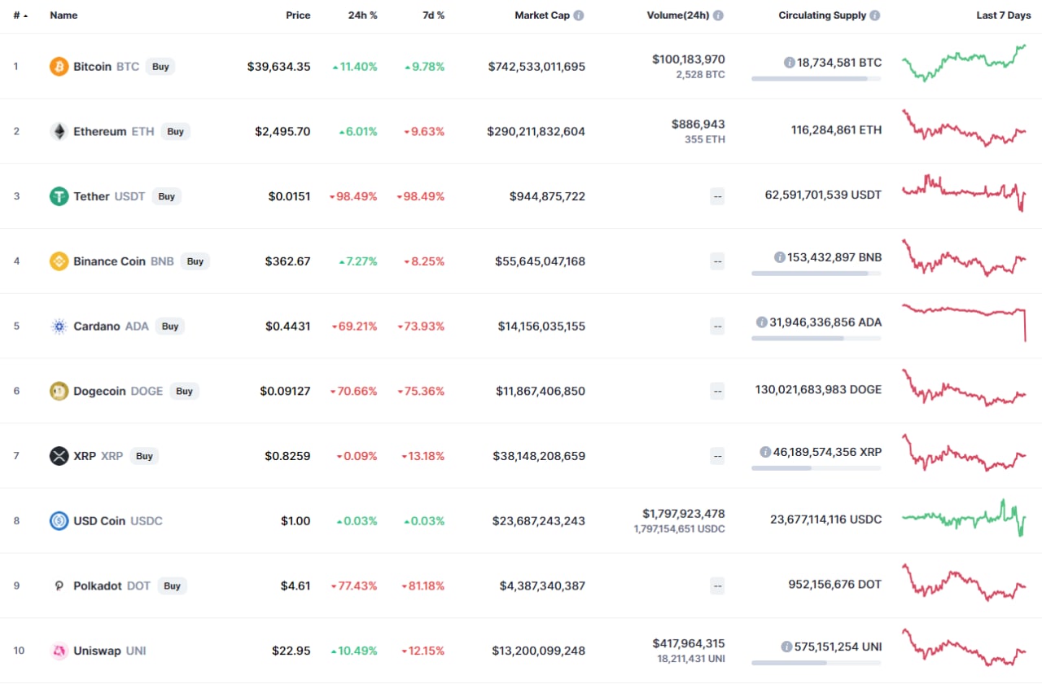The image size is (1042, 684).
Task: Click info icon beside Bitcoin circulating supply
Action: click(x=790, y=62)
